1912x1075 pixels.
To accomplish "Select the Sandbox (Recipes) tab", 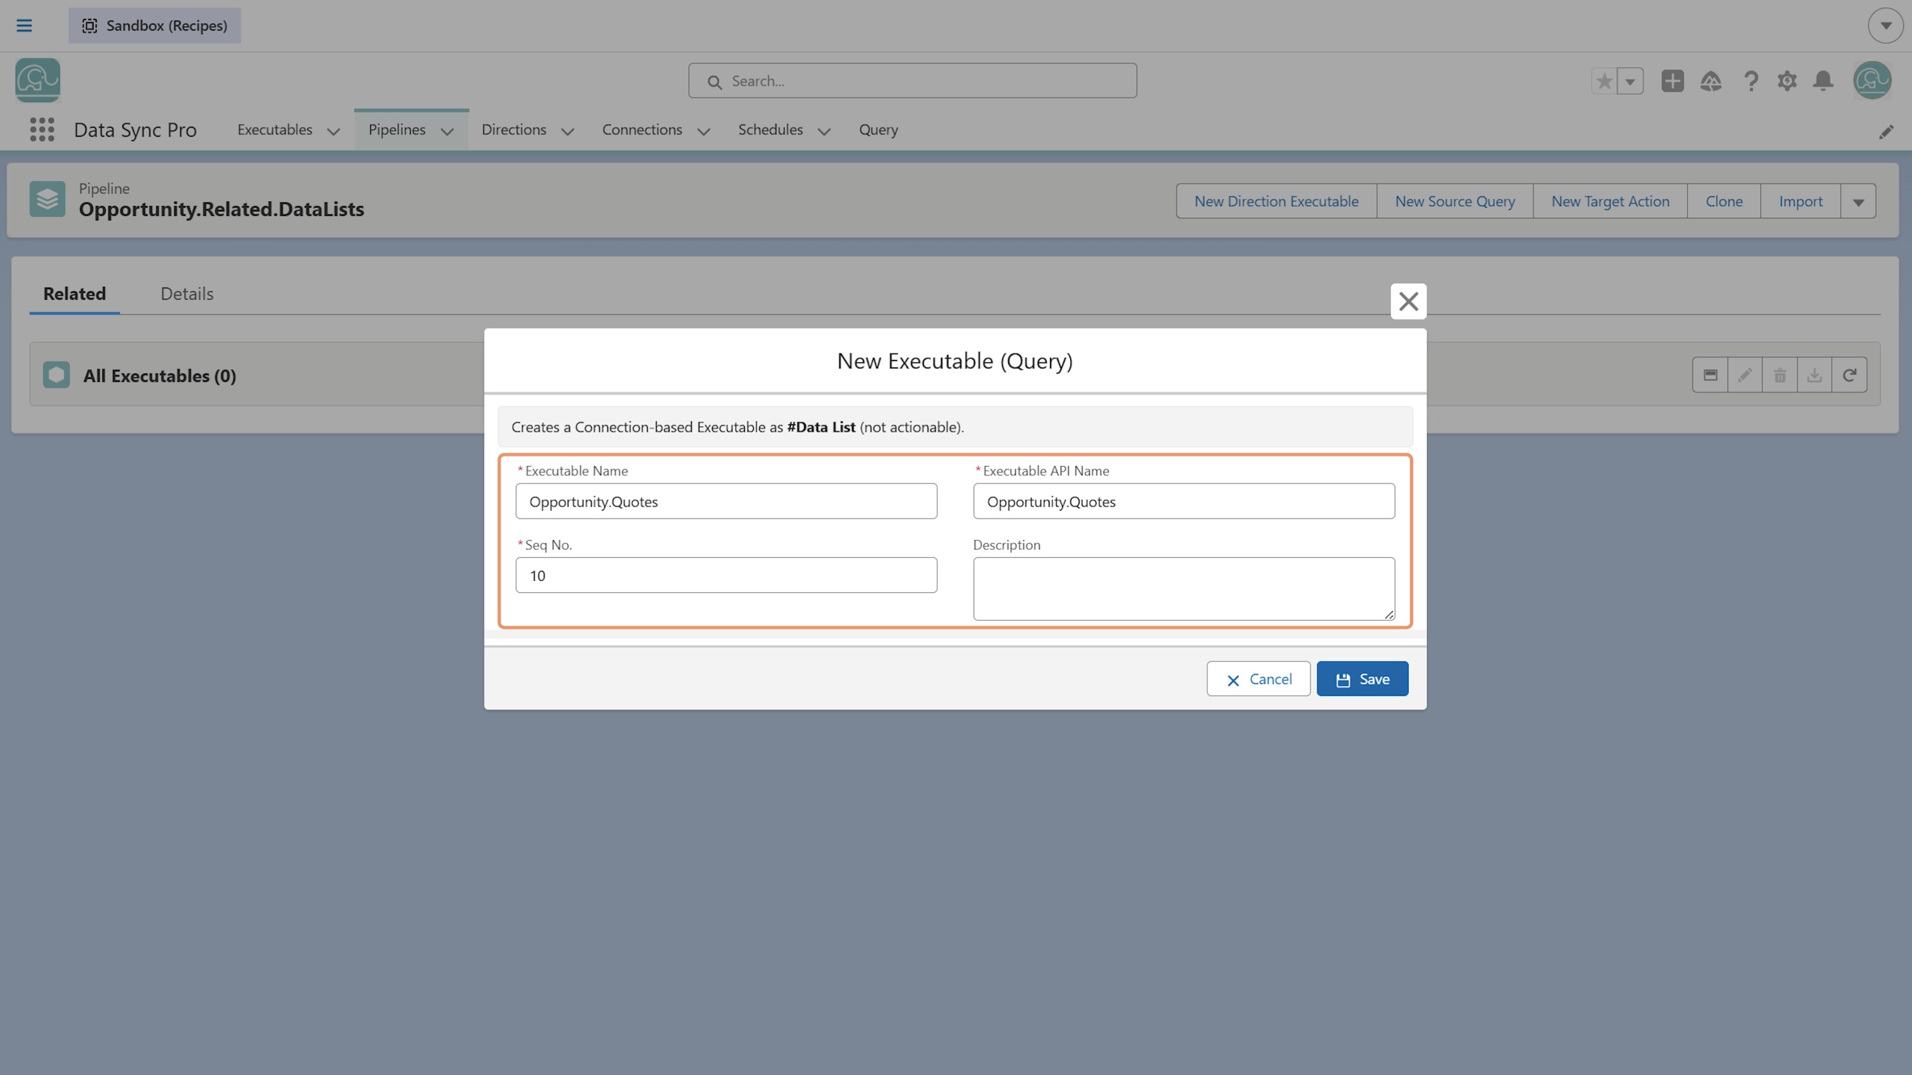I will (154, 25).
